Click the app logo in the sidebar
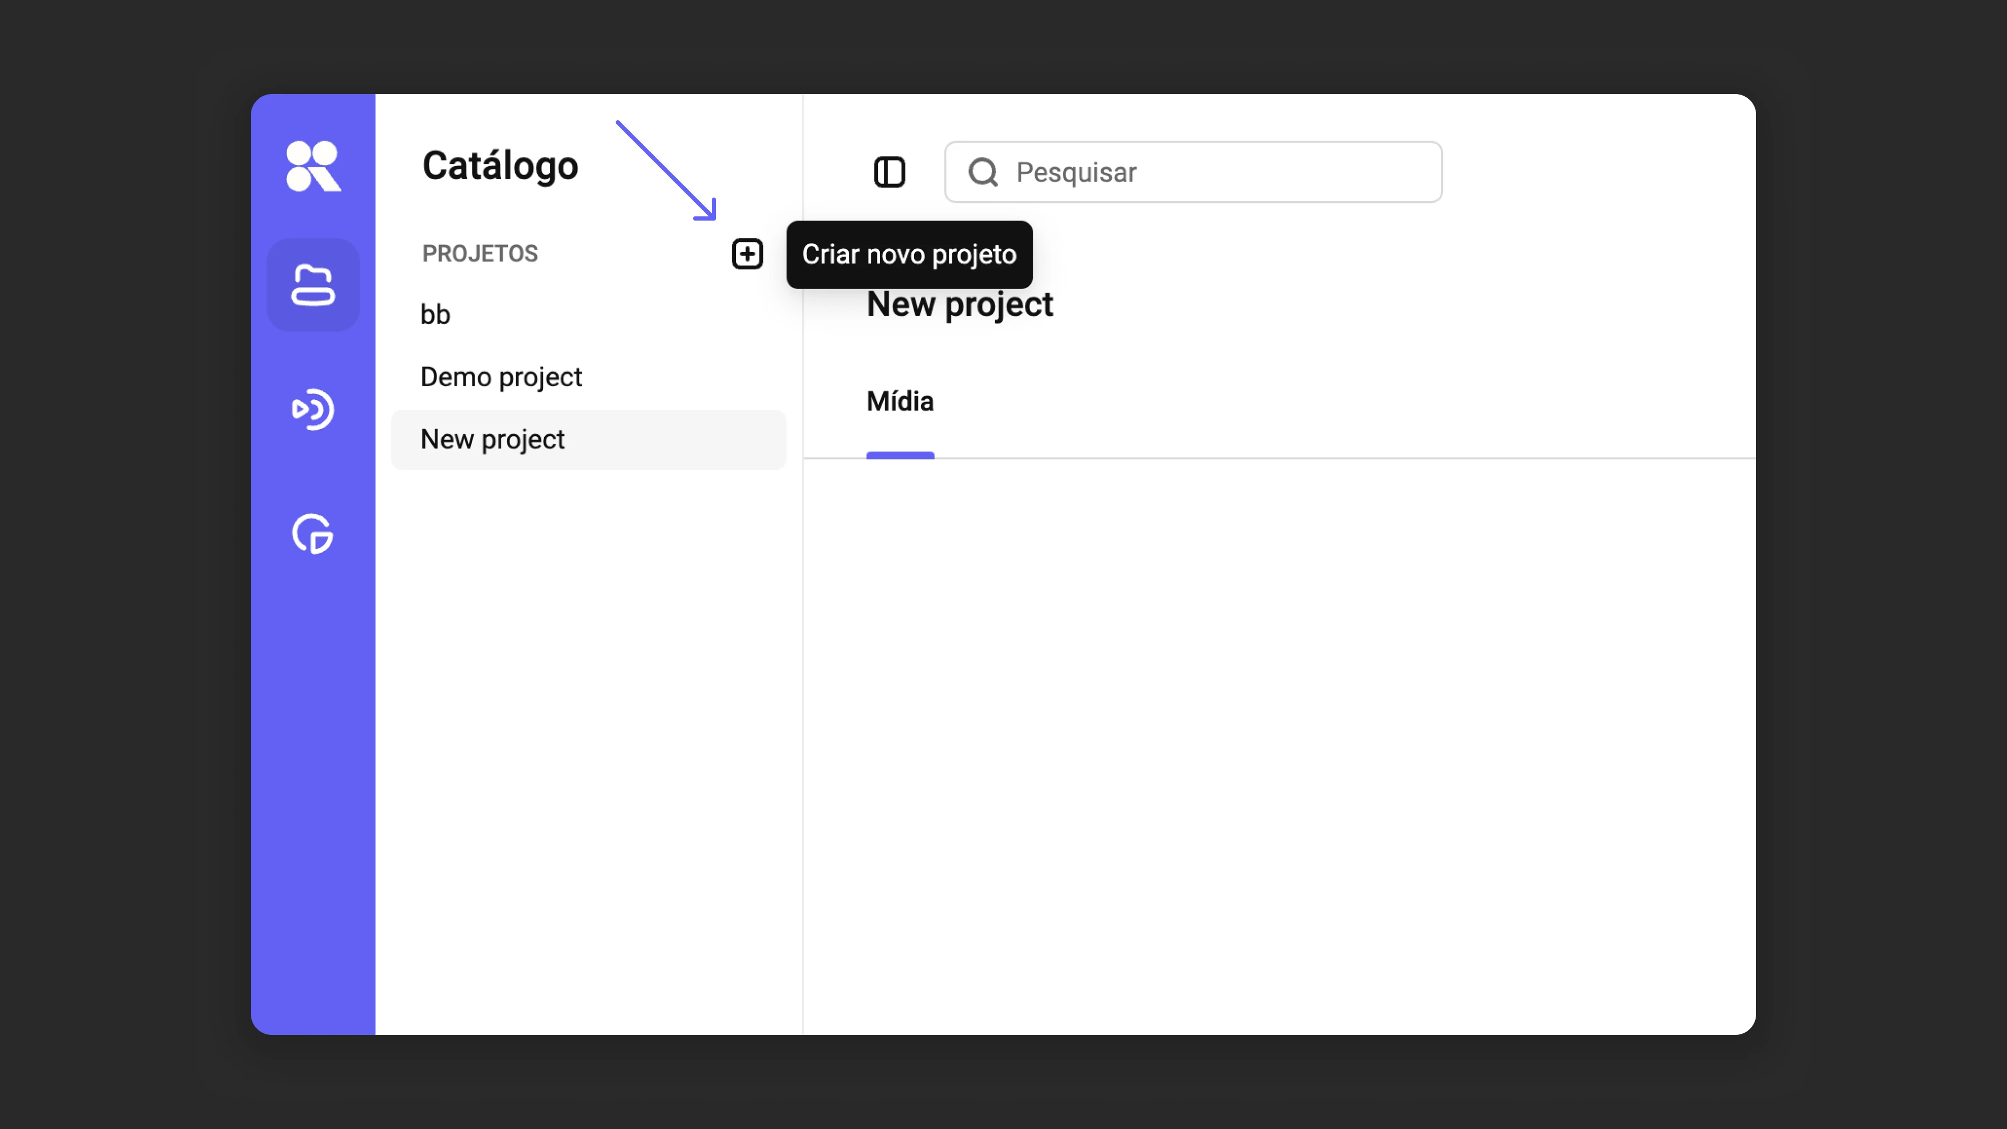 coord(313,166)
